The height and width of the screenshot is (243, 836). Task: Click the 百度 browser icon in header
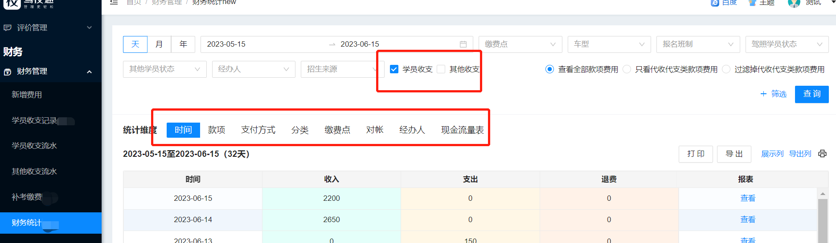[715, 3]
